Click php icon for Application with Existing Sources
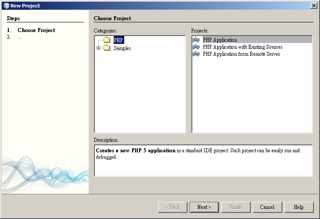Image resolution: width=320 pixels, height=219 pixels. pos(196,47)
